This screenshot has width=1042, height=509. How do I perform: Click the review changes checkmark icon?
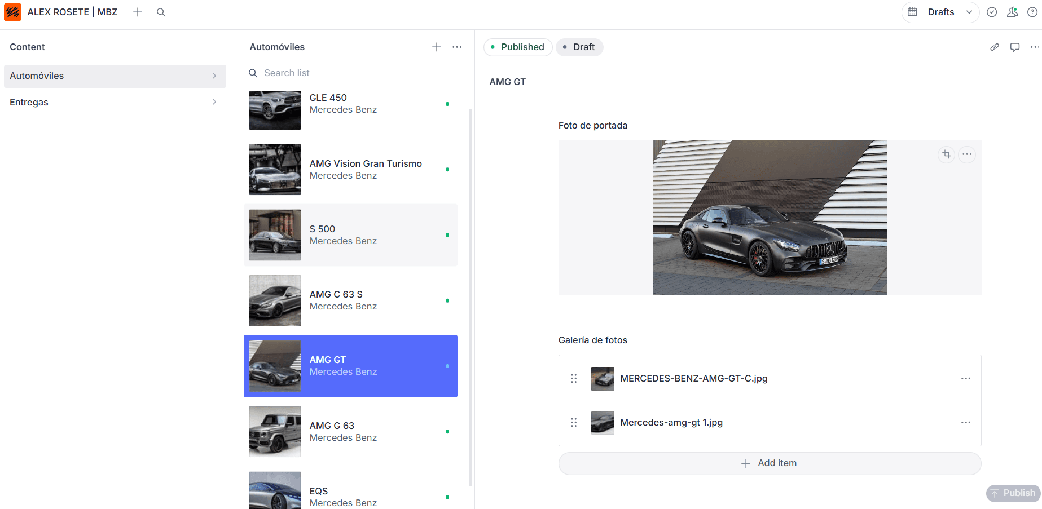(992, 12)
